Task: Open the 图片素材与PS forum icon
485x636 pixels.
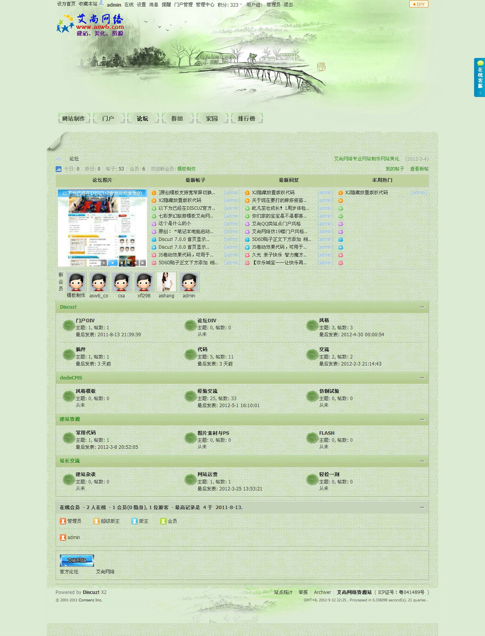Action: point(191,438)
